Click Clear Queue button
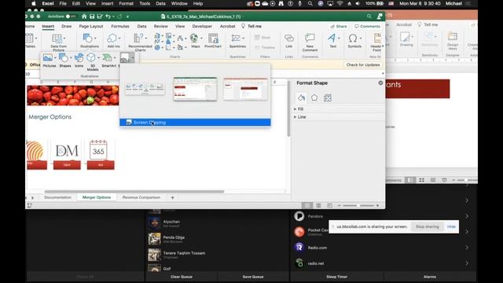Image resolution: width=503 pixels, height=283 pixels. (182, 277)
